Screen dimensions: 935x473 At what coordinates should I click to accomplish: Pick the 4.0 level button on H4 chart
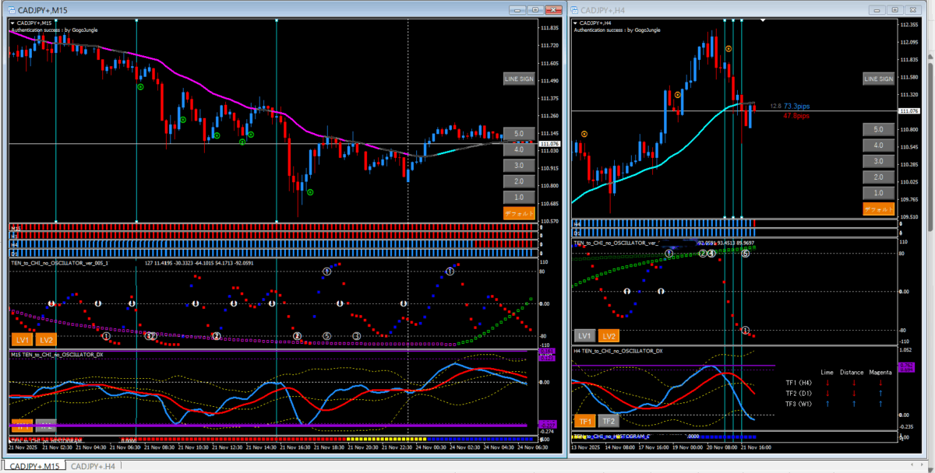[878, 145]
